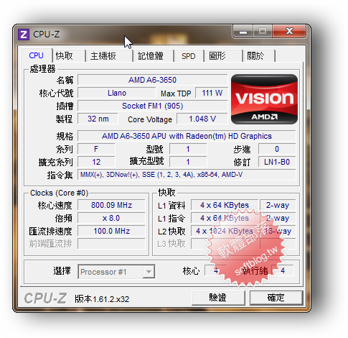Click the Core Voltage value 1.048 V
Screen dimensions: 348x338
[x=202, y=119]
